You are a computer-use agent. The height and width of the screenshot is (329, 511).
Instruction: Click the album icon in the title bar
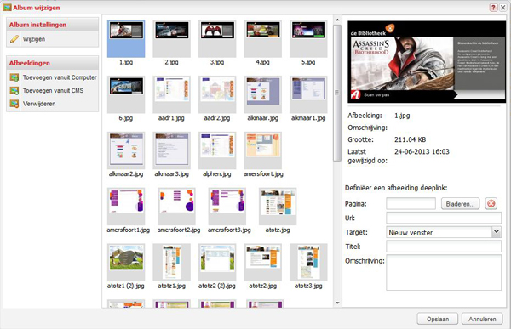(x=7, y=7)
